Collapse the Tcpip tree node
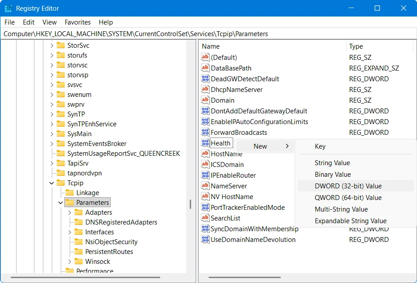Screen dimensions: 417x283 (52, 183)
